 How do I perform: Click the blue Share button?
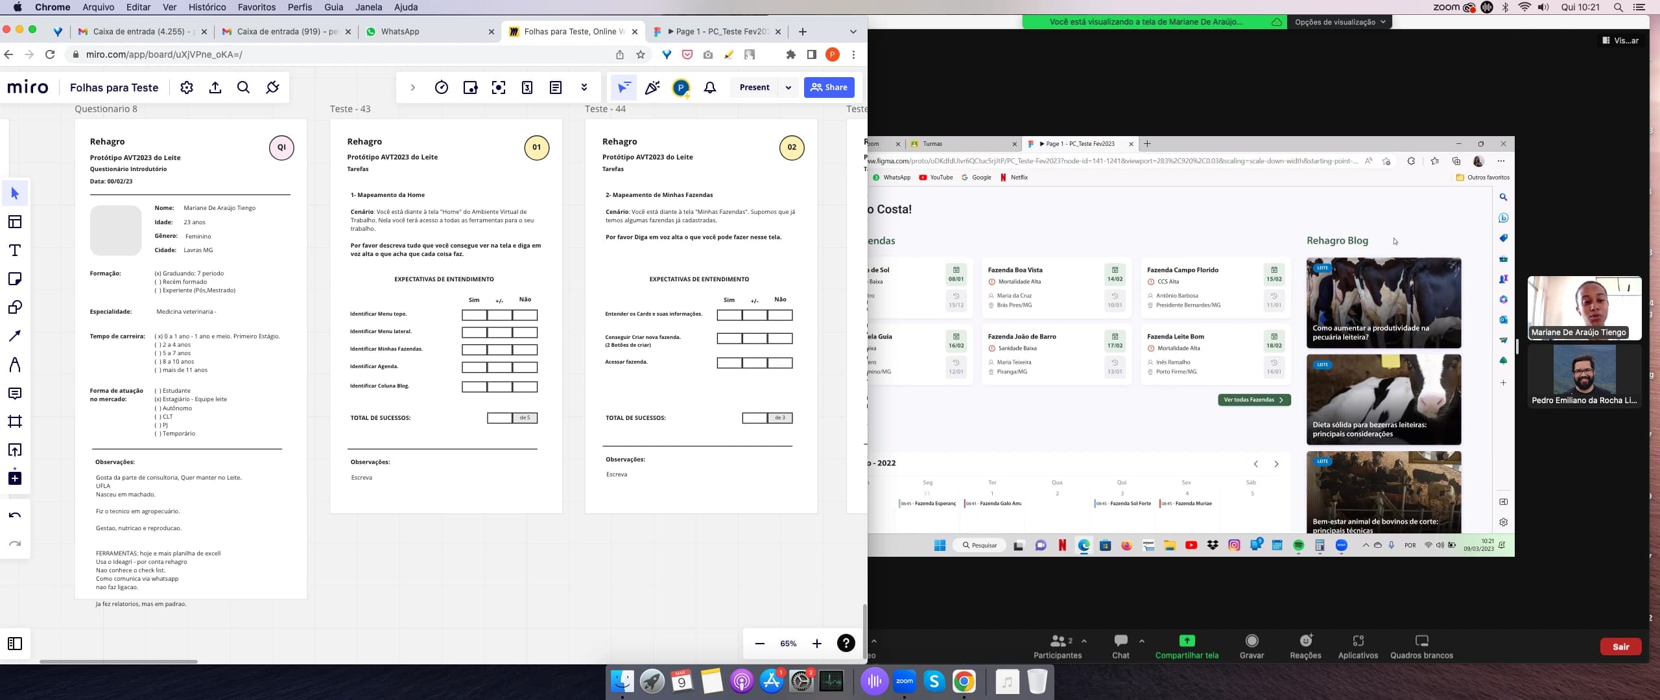(x=829, y=87)
